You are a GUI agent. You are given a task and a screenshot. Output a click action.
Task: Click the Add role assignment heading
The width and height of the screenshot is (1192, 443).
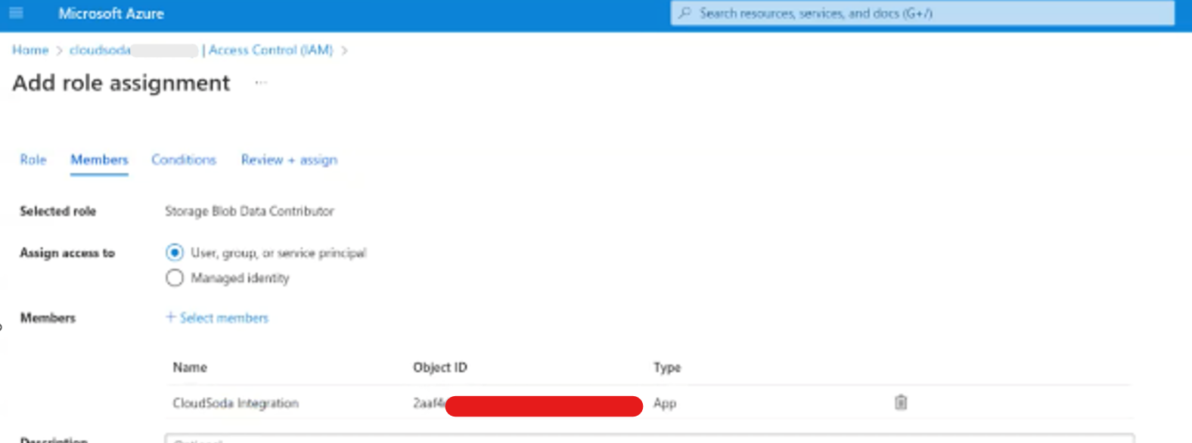pyautogui.click(x=121, y=82)
